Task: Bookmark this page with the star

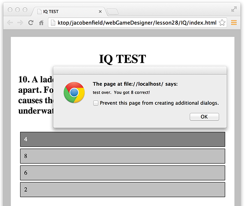Action: (x=222, y=23)
